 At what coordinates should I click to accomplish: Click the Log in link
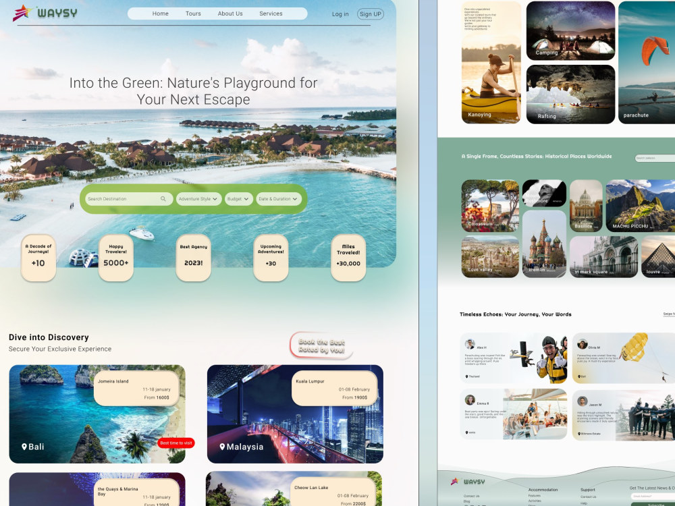pos(340,13)
